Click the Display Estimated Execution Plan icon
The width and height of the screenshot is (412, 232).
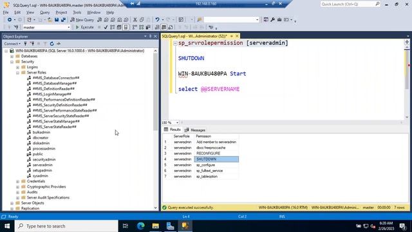(113, 27)
